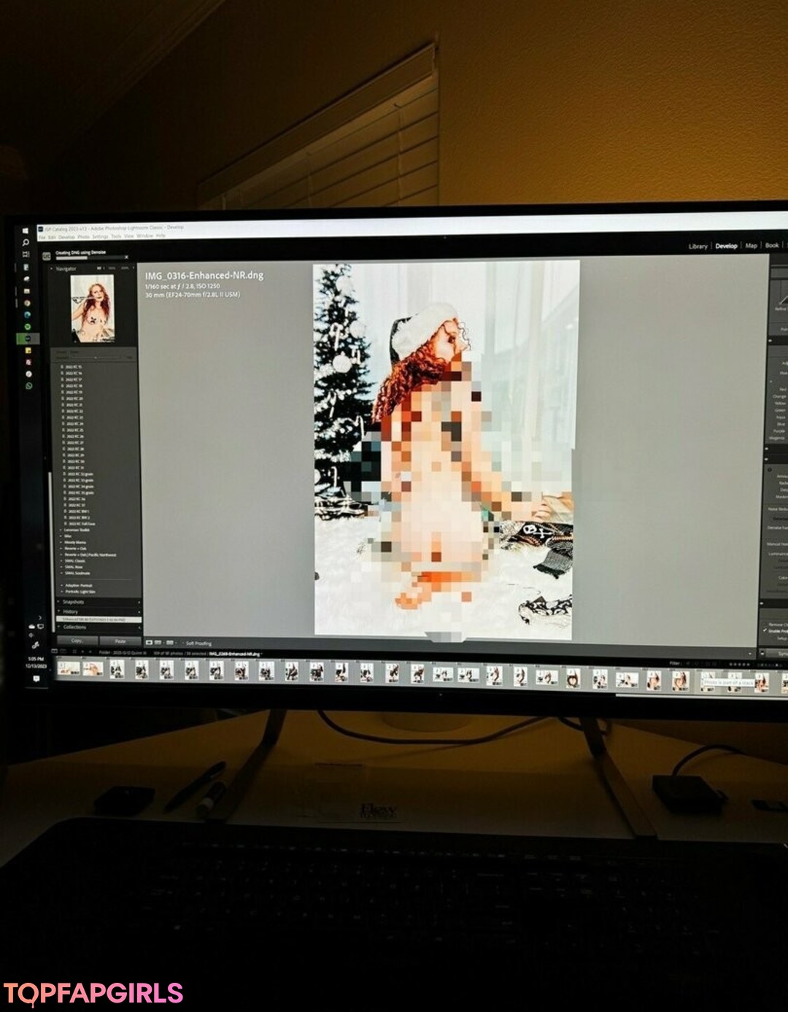Click the Lightroom icon in the taskbar
Viewport: 788px width, 1012px height.
pyautogui.click(x=28, y=339)
